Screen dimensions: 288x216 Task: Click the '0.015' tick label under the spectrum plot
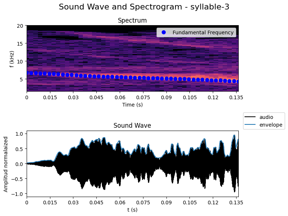(x=50, y=97)
